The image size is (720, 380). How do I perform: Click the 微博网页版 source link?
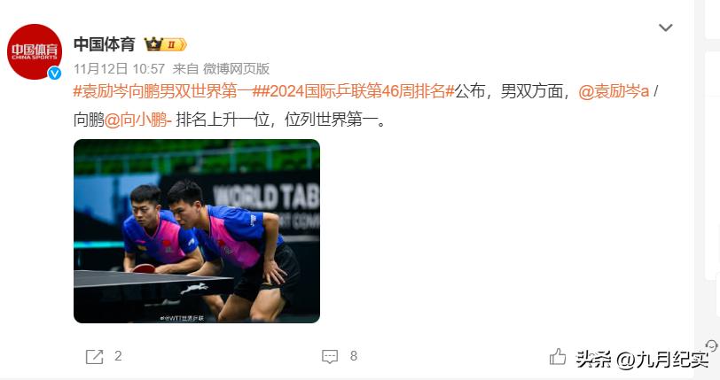point(236,69)
